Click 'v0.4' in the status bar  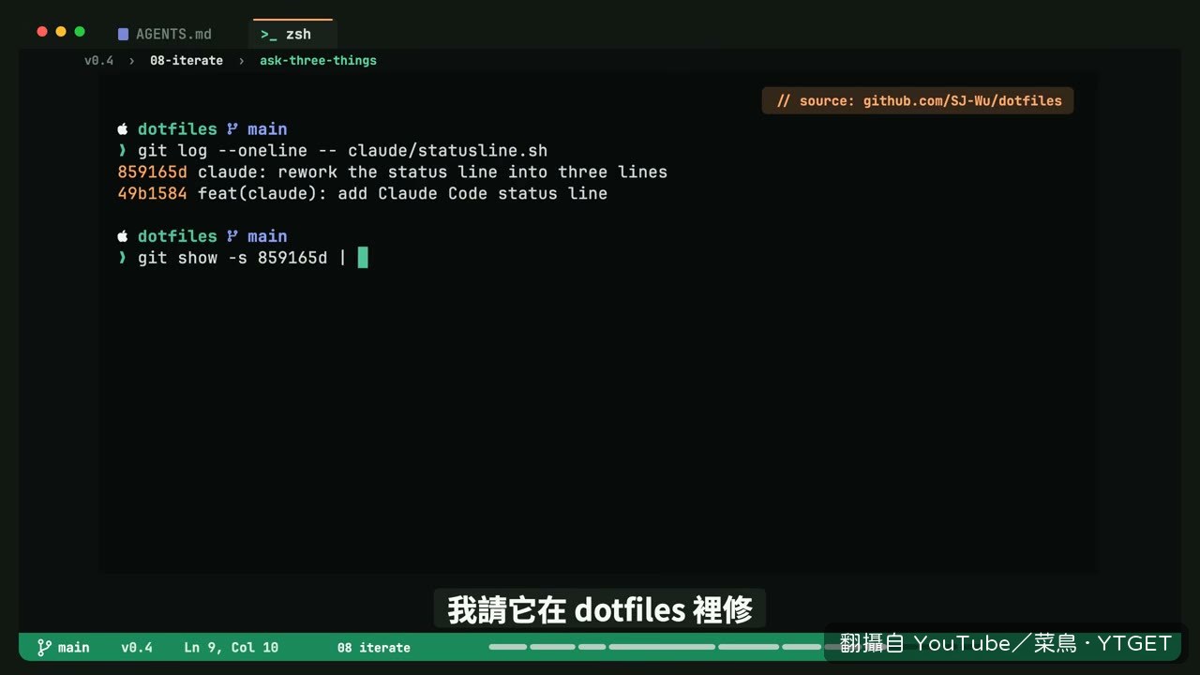(137, 647)
